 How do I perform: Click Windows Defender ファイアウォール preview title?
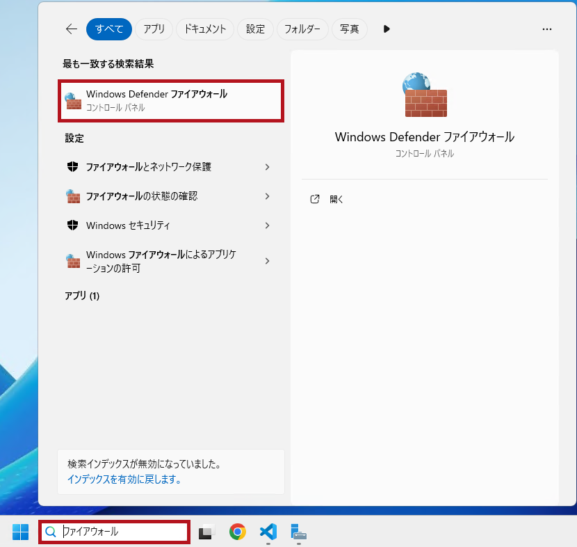tap(425, 137)
